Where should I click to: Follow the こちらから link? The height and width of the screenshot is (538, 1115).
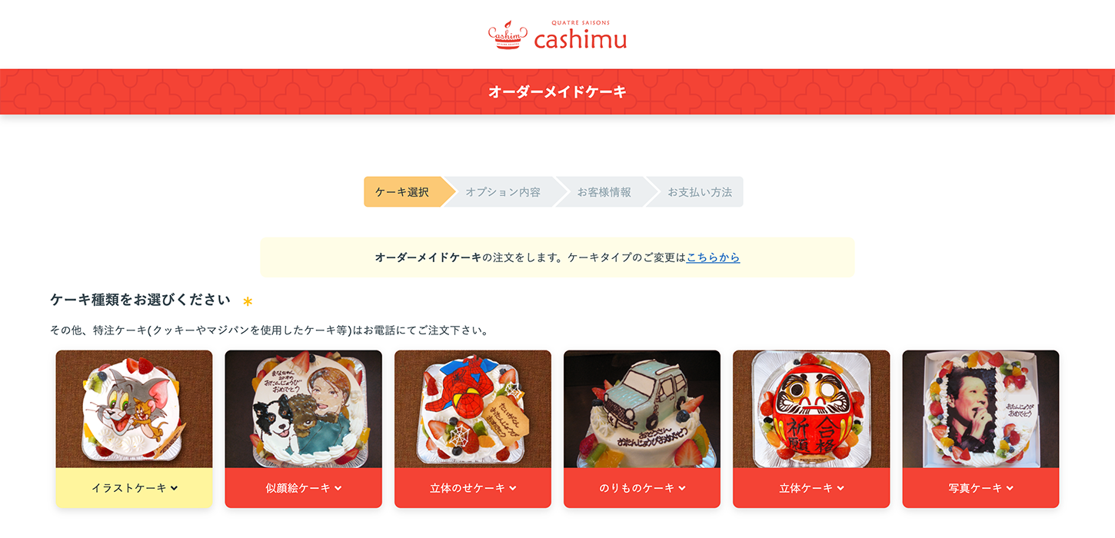pos(713,257)
